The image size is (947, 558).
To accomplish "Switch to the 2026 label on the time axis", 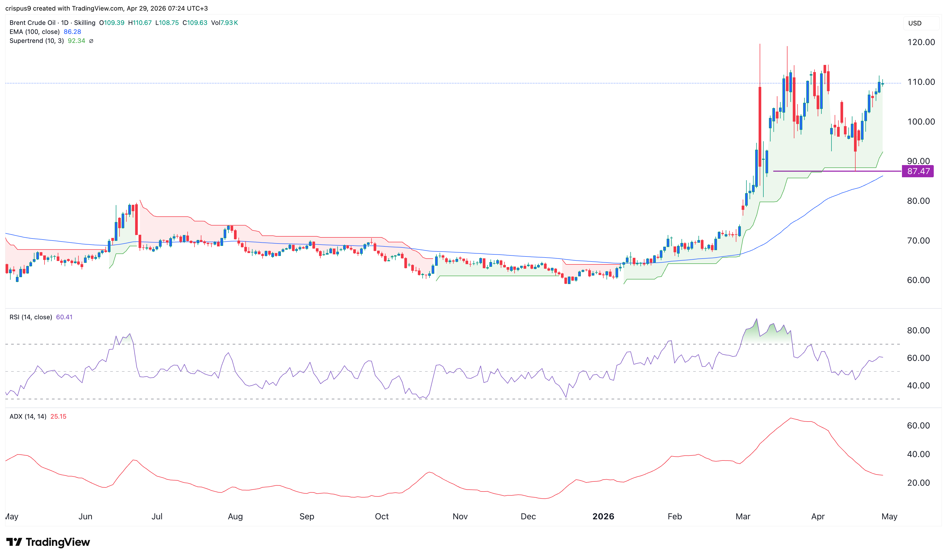I will [x=604, y=516].
